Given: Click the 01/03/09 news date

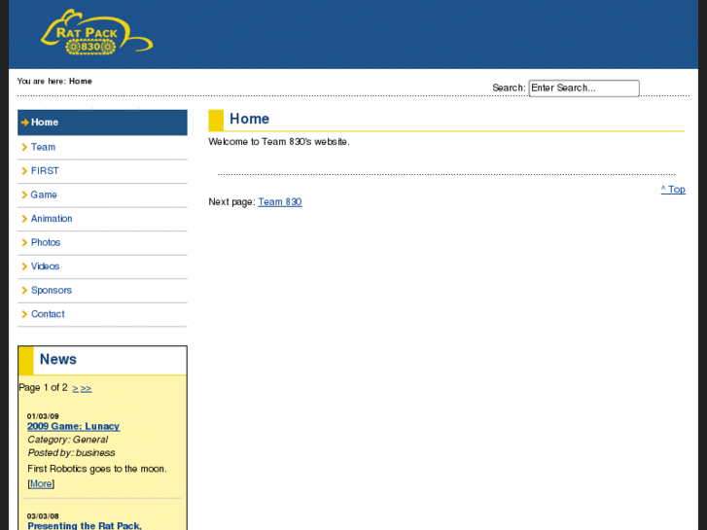Looking at the screenshot, I should (43, 416).
